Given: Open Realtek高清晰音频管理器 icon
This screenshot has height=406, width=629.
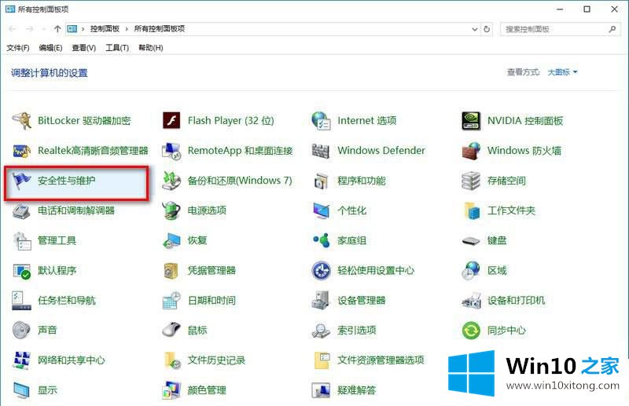Looking at the screenshot, I should 22,151.
